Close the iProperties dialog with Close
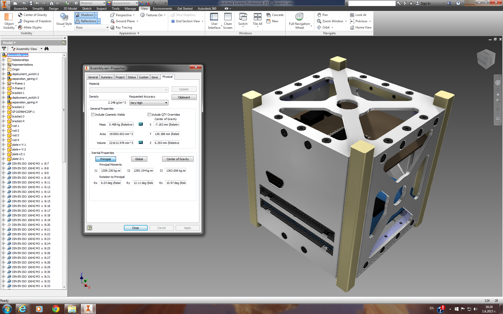503x314 pixels. click(x=135, y=228)
